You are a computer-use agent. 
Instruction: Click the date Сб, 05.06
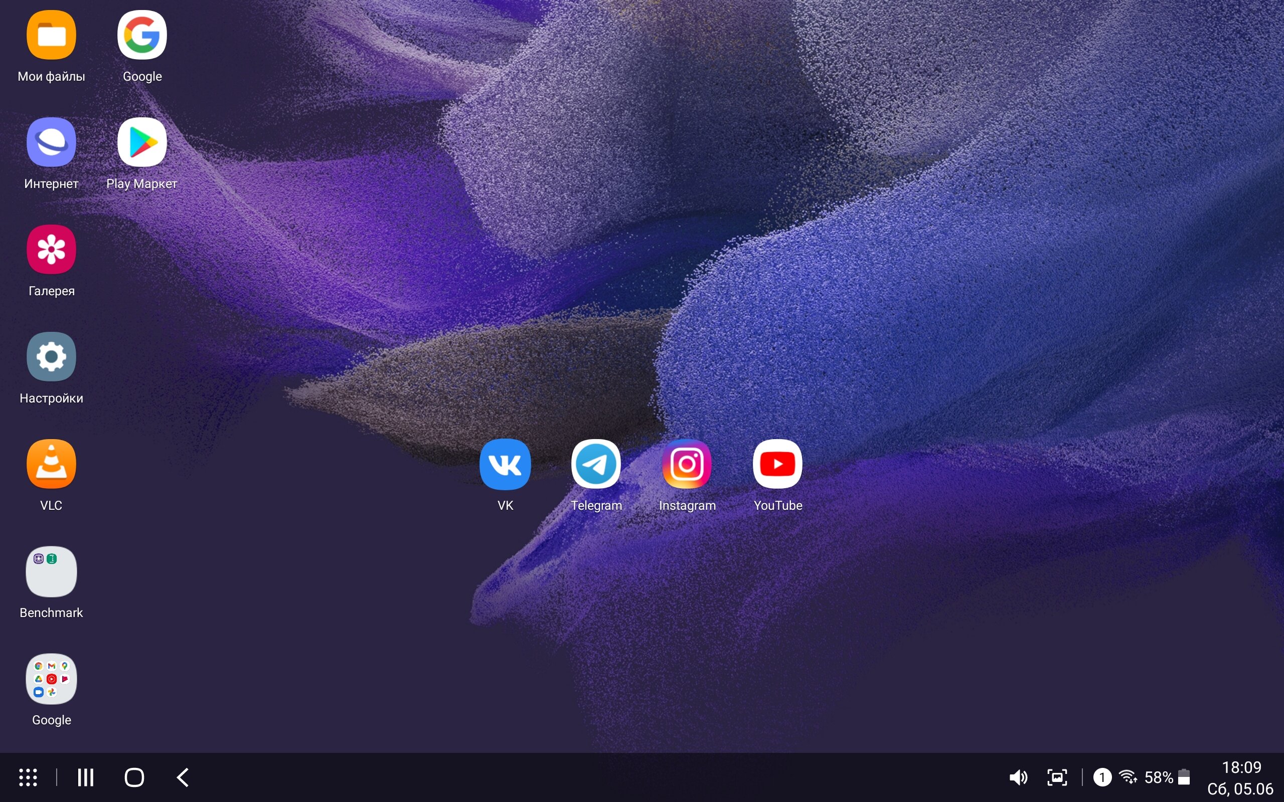click(1240, 789)
